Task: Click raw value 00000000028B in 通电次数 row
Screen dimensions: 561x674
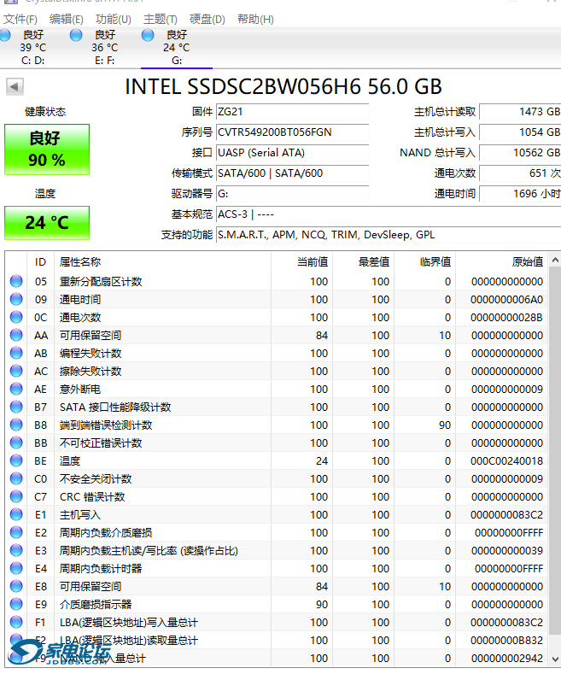Action: pyautogui.click(x=506, y=318)
